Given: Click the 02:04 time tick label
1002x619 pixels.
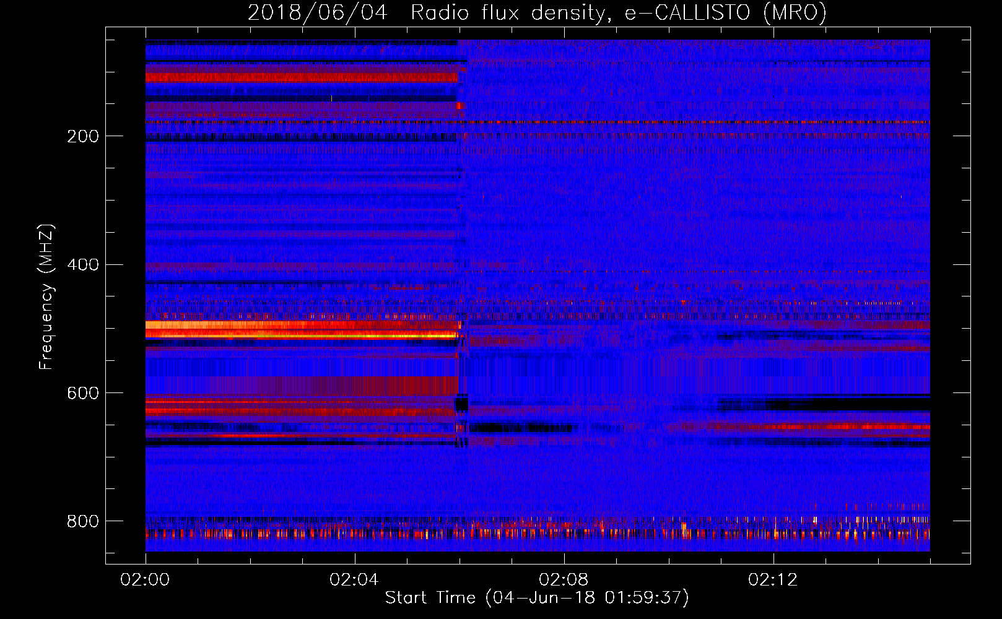Looking at the screenshot, I should [x=354, y=580].
